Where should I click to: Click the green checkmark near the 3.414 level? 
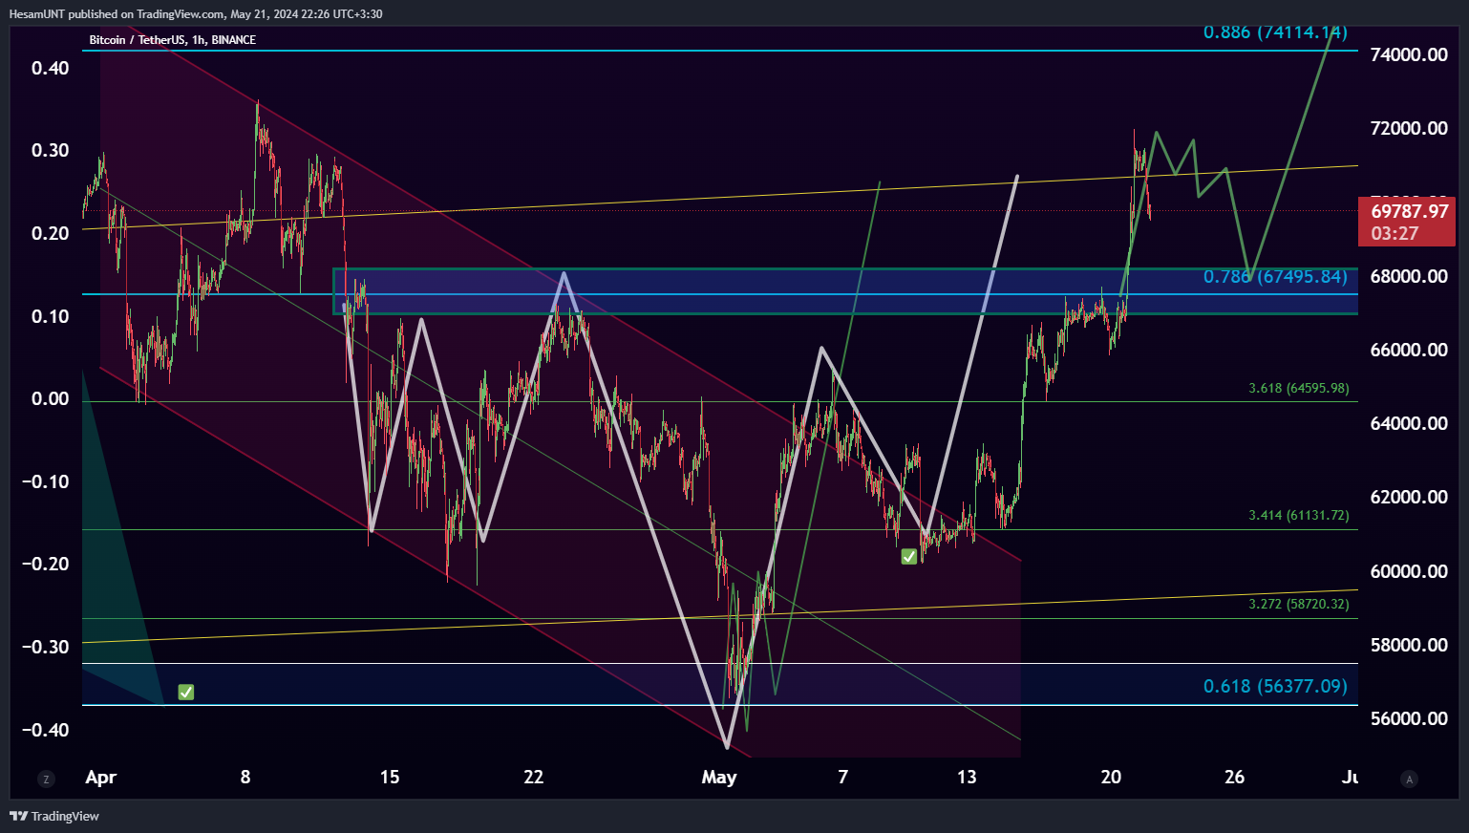click(x=909, y=556)
